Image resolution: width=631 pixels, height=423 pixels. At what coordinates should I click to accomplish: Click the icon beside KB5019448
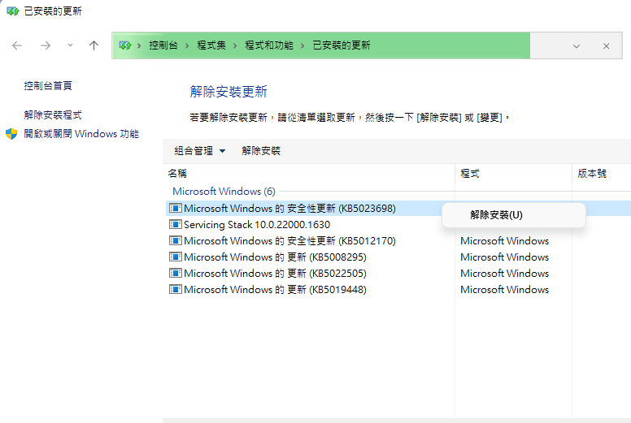(176, 289)
